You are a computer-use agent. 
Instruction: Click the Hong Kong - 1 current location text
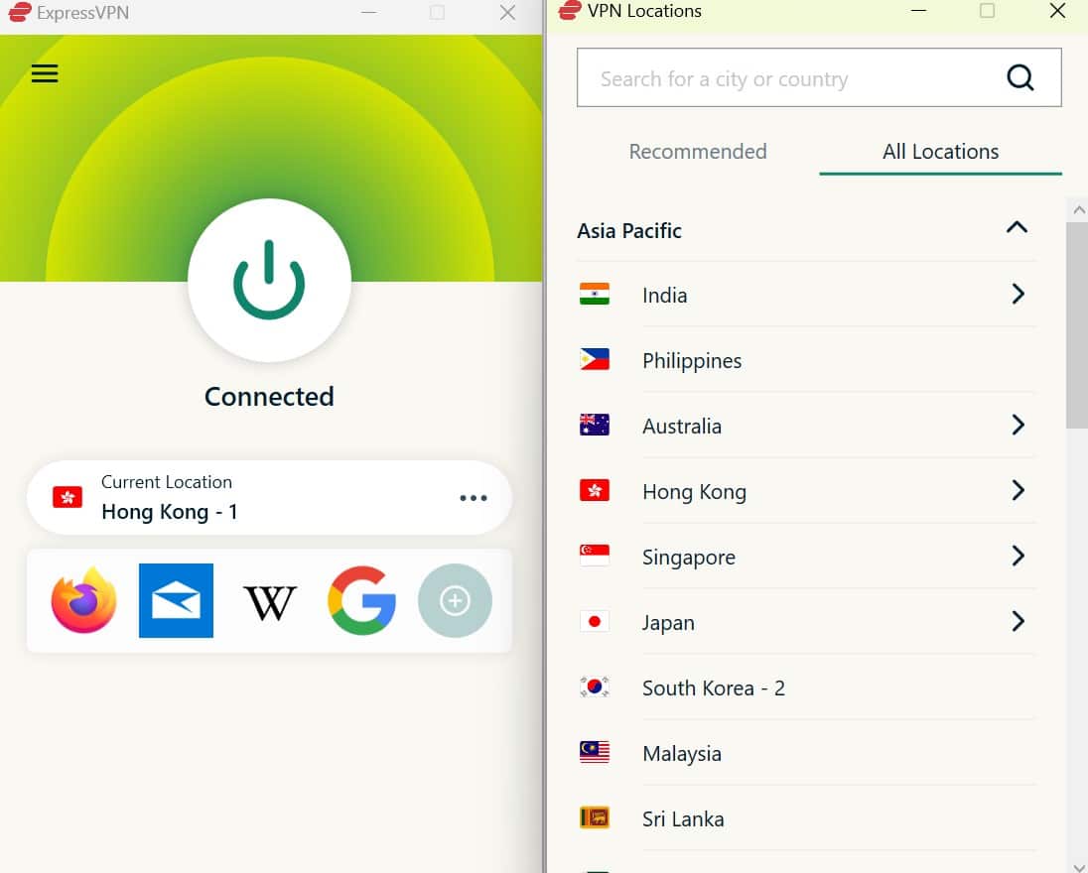tap(170, 512)
